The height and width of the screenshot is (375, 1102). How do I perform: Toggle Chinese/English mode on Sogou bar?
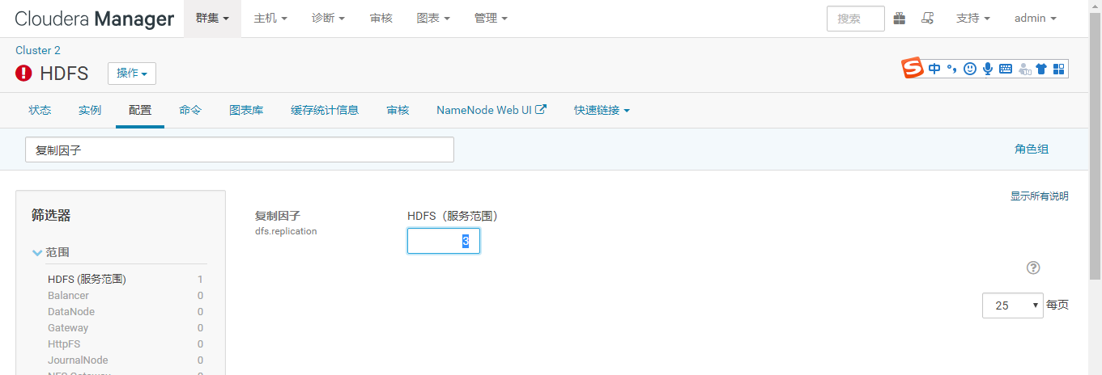pos(934,69)
